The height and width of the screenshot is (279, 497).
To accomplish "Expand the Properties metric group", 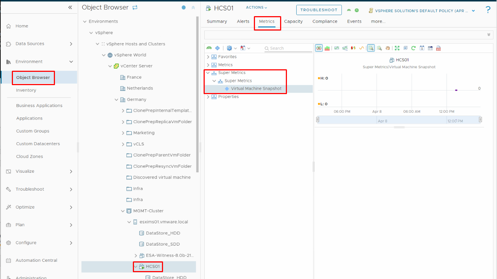I will tap(208, 97).
